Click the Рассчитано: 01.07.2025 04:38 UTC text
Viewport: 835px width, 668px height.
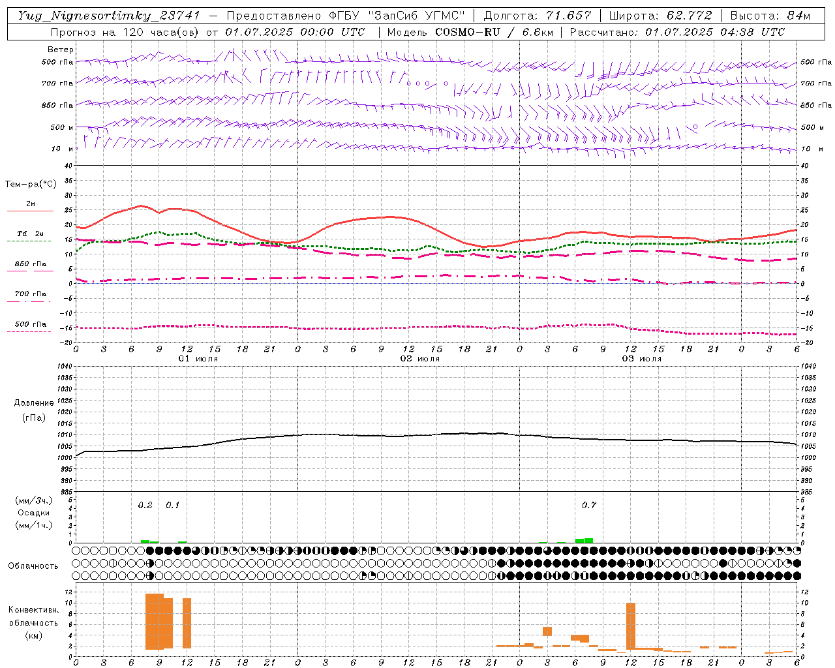677,32
